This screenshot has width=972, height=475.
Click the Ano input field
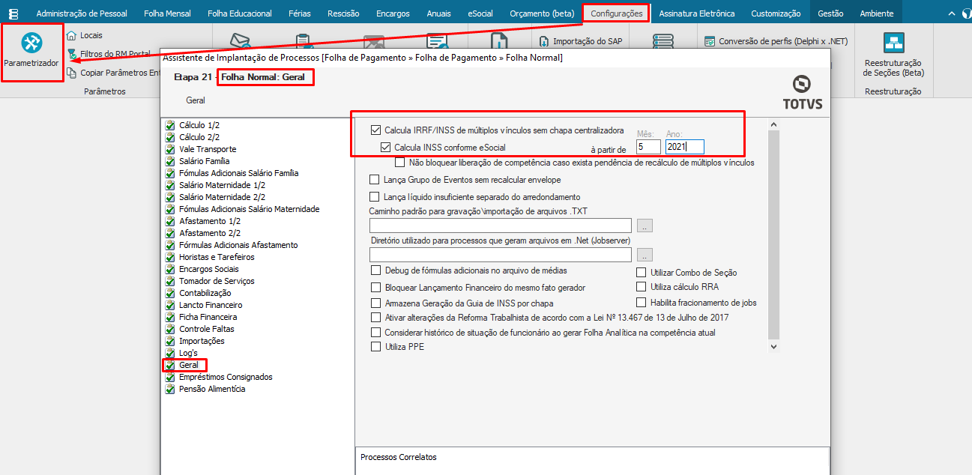click(685, 147)
